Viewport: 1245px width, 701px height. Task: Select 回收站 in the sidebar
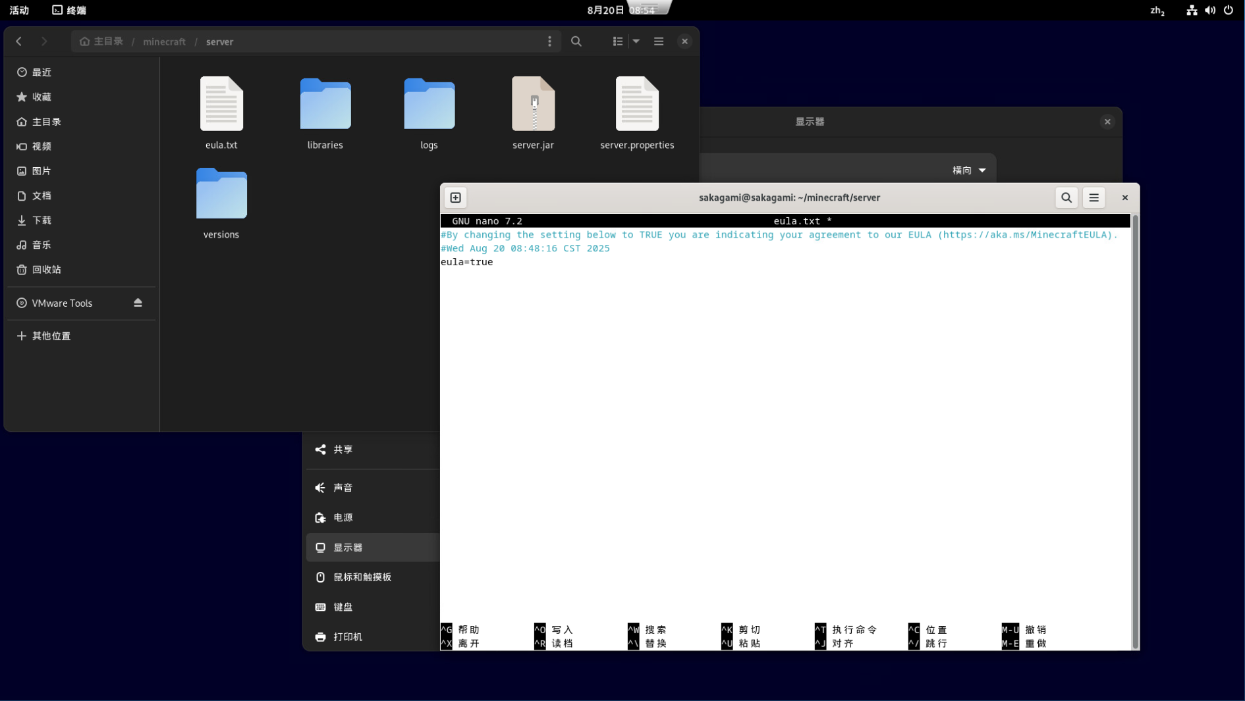(46, 270)
